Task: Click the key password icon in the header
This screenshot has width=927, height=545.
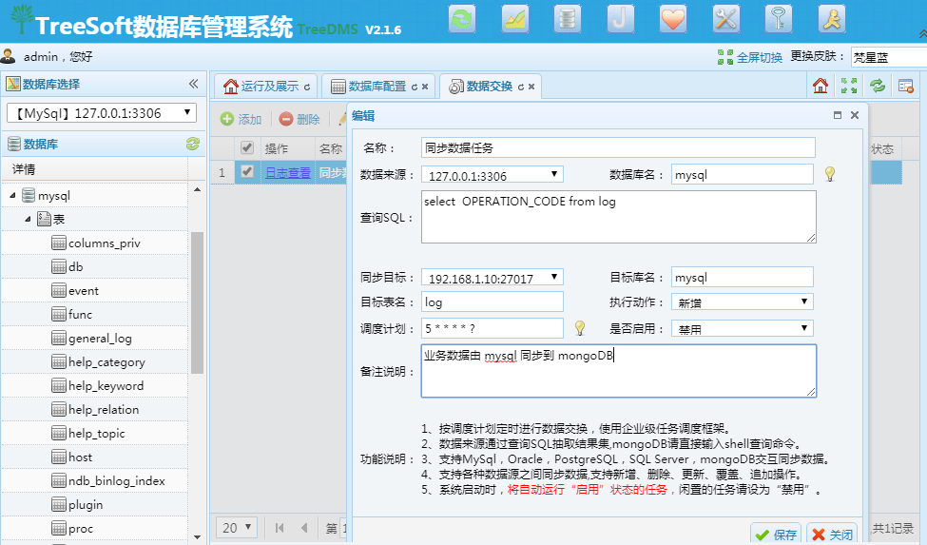Action: click(x=779, y=19)
